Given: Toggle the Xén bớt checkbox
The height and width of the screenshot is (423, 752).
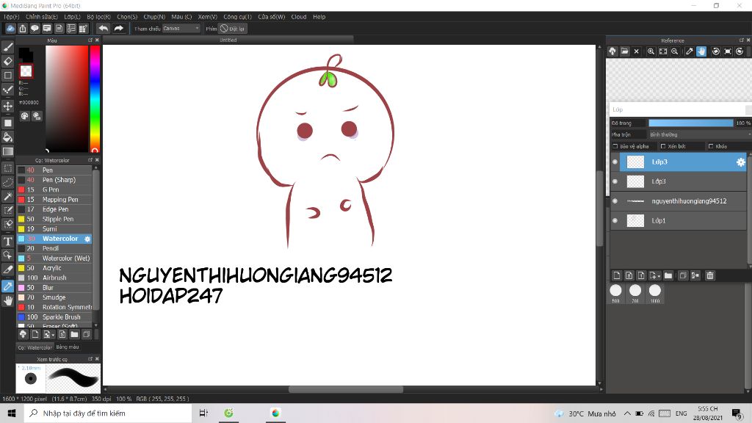Looking at the screenshot, I should tap(663, 146).
